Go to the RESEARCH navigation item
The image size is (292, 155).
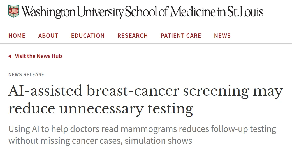click(x=133, y=36)
